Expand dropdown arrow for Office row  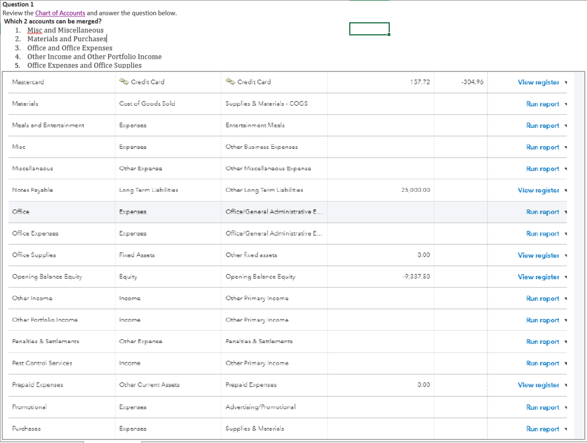566,212
